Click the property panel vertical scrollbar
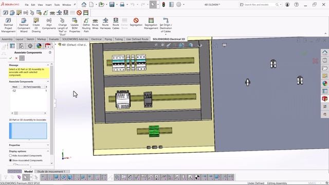The width and height of the screenshot is (329, 185). coord(51,114)
